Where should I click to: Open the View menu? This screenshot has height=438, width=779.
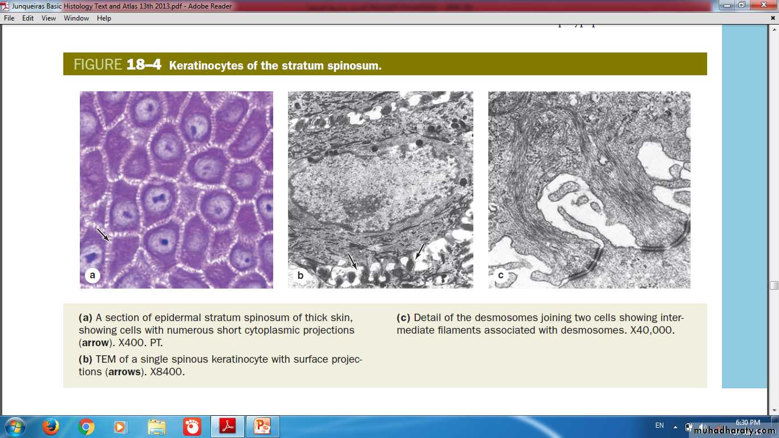click(48, 18)
